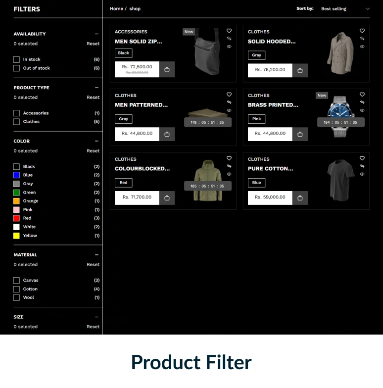Collapse the Availability filter section

tap(96, 34)
